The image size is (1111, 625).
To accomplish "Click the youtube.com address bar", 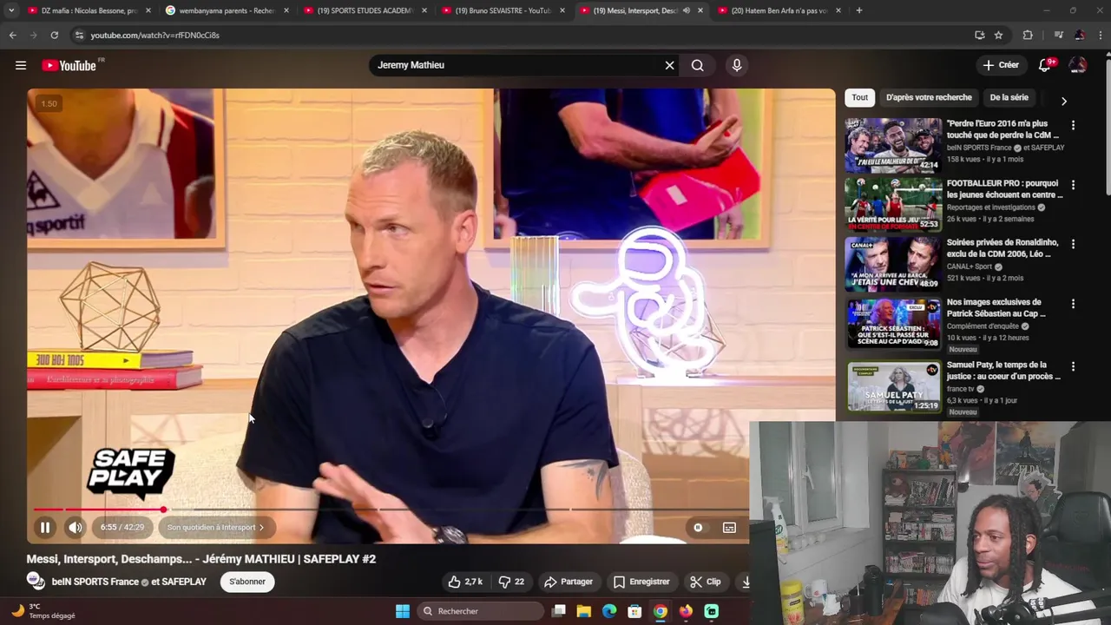I will pyautogui.click(x=521, y=35).
